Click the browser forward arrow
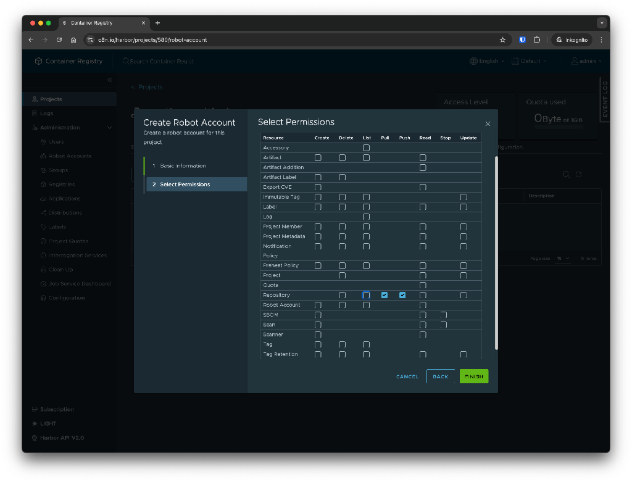 tap(44, 40)
